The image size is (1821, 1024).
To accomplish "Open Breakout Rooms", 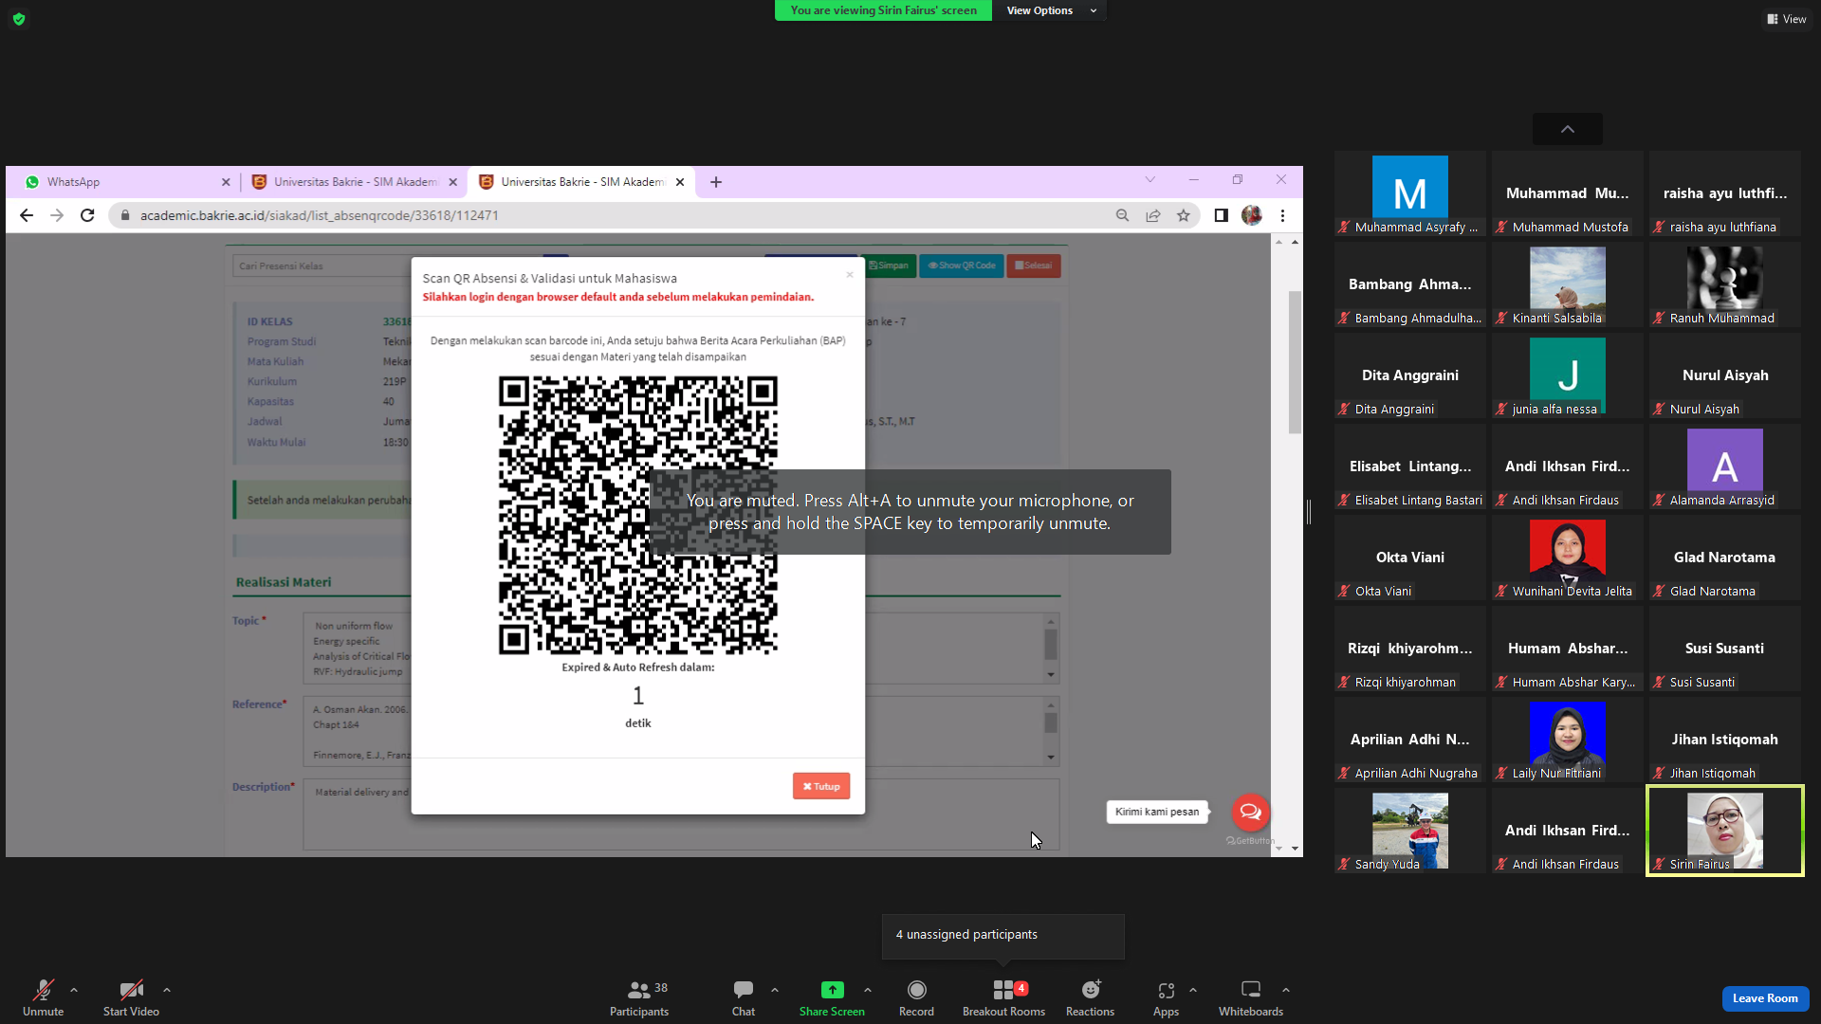I will [x=1003, y=997].
